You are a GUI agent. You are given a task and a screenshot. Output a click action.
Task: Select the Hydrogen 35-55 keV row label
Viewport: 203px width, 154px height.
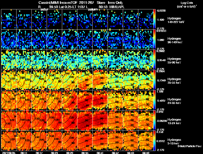[174, 81]
